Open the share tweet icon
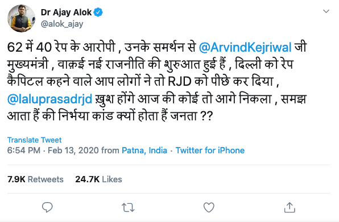 click(290, 207)
